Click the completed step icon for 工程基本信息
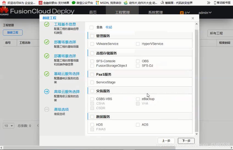233x150 pixels. (x=47, y=24)
